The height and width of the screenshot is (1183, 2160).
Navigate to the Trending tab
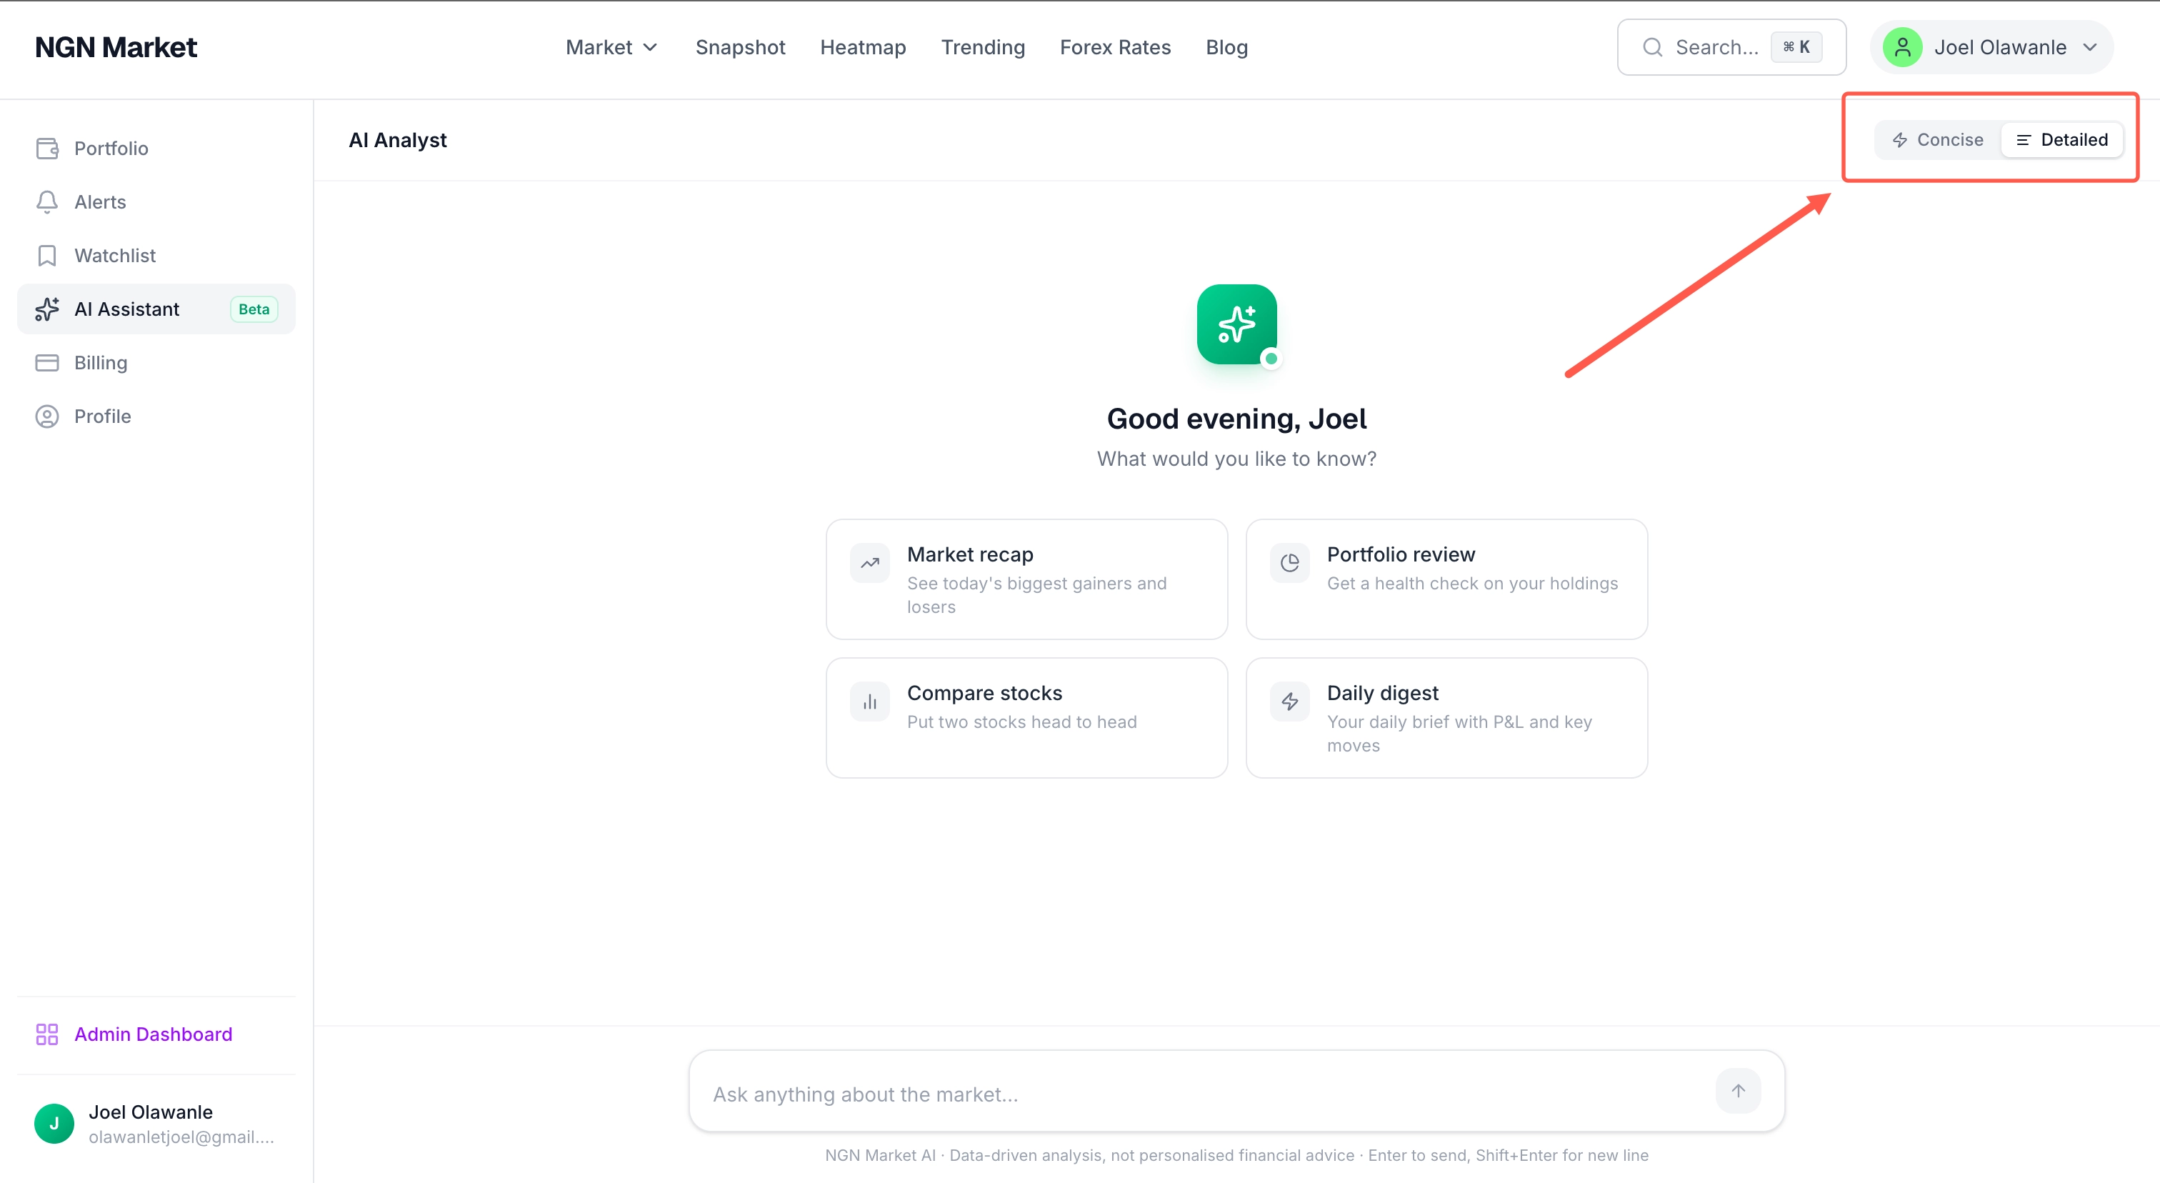[983, 47]
